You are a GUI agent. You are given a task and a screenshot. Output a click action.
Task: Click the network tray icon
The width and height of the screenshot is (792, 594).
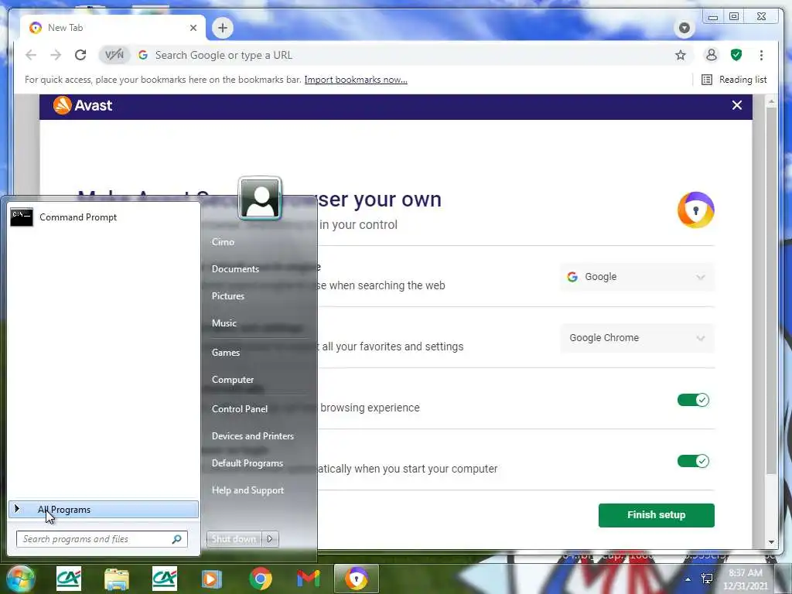click(707, 579)
